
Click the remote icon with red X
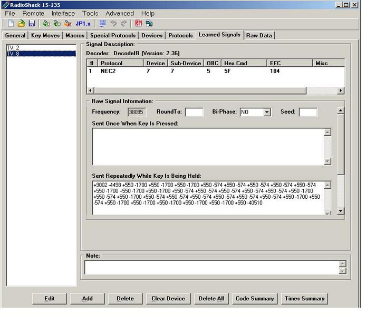(x=68, y=24)
